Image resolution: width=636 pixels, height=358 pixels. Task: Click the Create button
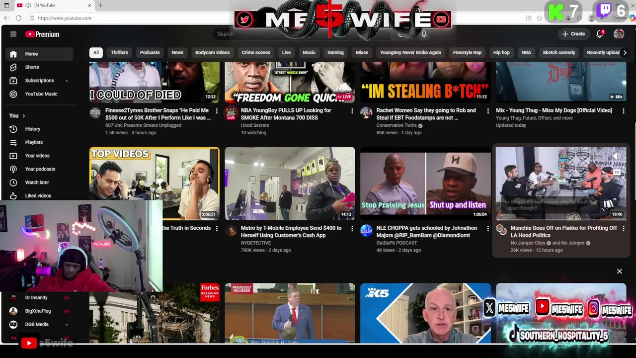coord(573,34)
